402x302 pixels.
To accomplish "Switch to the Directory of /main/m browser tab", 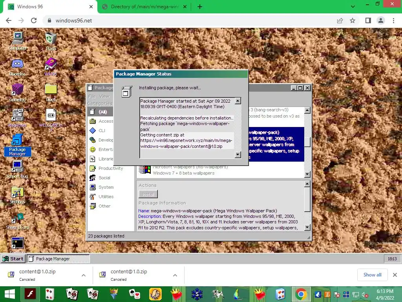I will [x=144, y=7].
